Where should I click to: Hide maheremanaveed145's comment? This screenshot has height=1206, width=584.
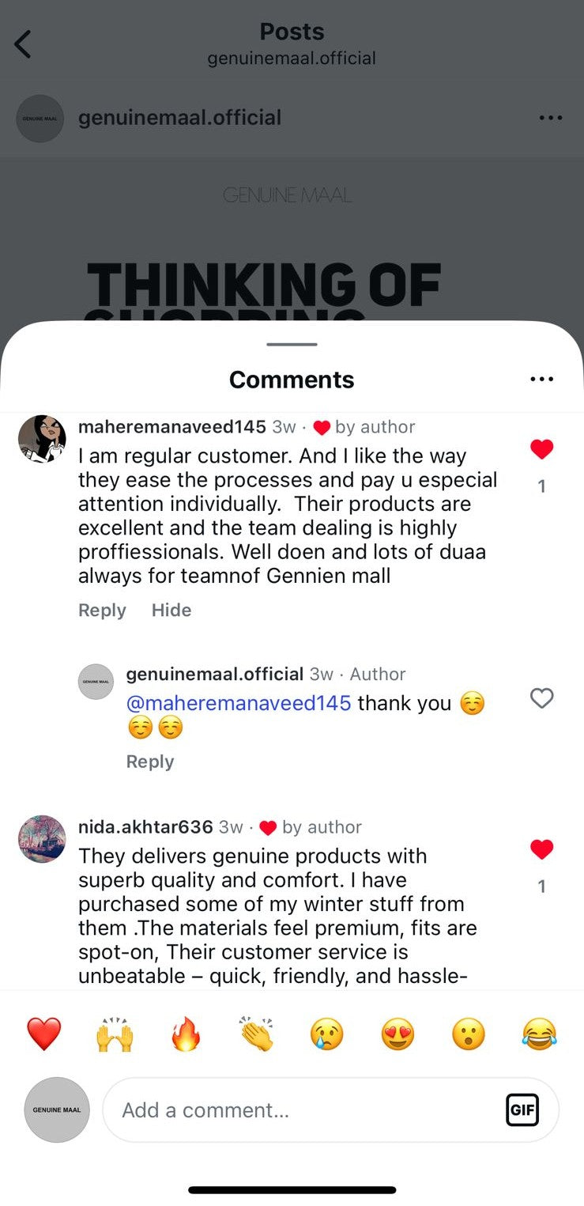(x=171, y=611)
